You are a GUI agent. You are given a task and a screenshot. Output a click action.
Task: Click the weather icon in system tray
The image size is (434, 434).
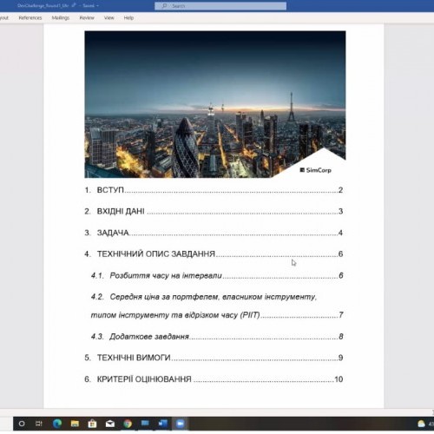click(x=422, y=424)
